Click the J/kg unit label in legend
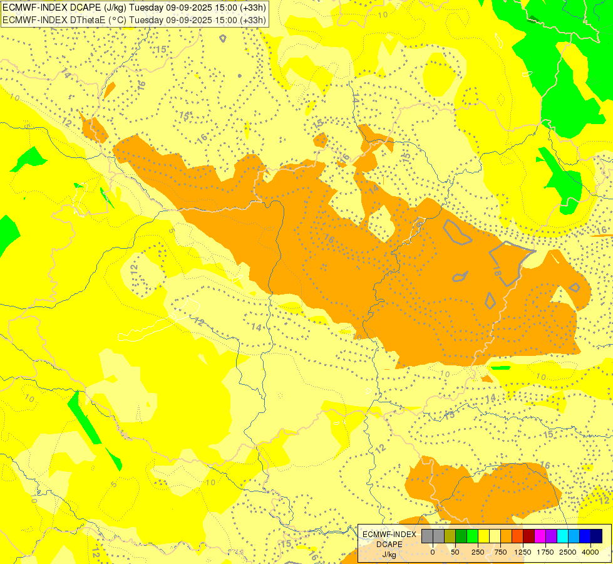This screenshot has width=613, height=564. pyautogui.click(x=389, y=555)
